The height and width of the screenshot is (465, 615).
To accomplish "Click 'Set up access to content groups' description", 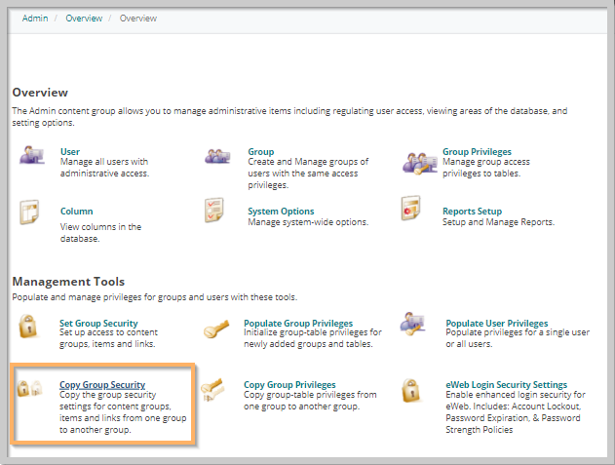I will (108, 338).
